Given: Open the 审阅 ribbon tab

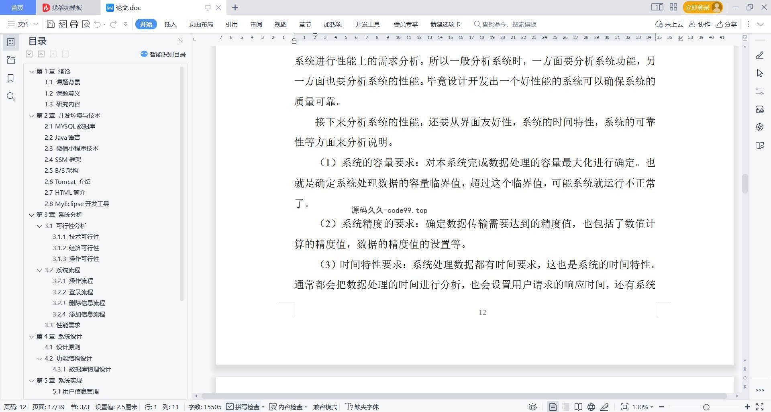Looking at the screenshot, I should pos(256,24).
